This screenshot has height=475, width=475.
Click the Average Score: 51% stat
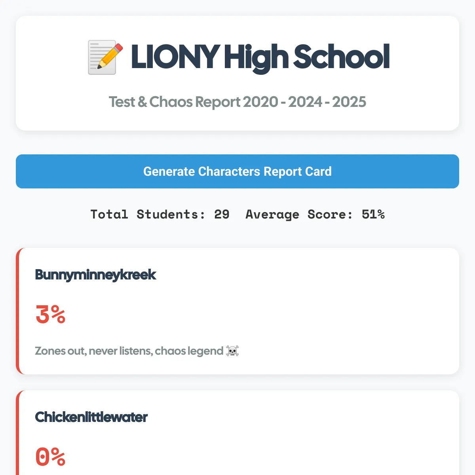click(x=315, y=214)
